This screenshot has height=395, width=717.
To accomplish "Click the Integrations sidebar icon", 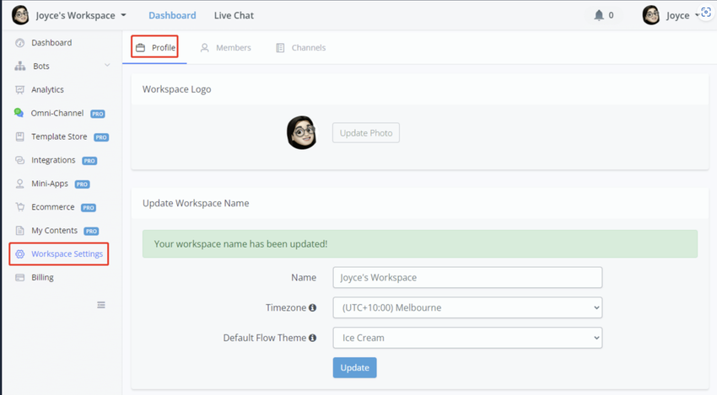I will pyautogui.click(x=19, y=160).
